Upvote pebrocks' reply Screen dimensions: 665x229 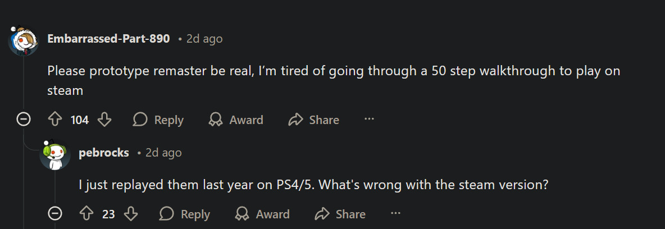click(x=86, y=214)
